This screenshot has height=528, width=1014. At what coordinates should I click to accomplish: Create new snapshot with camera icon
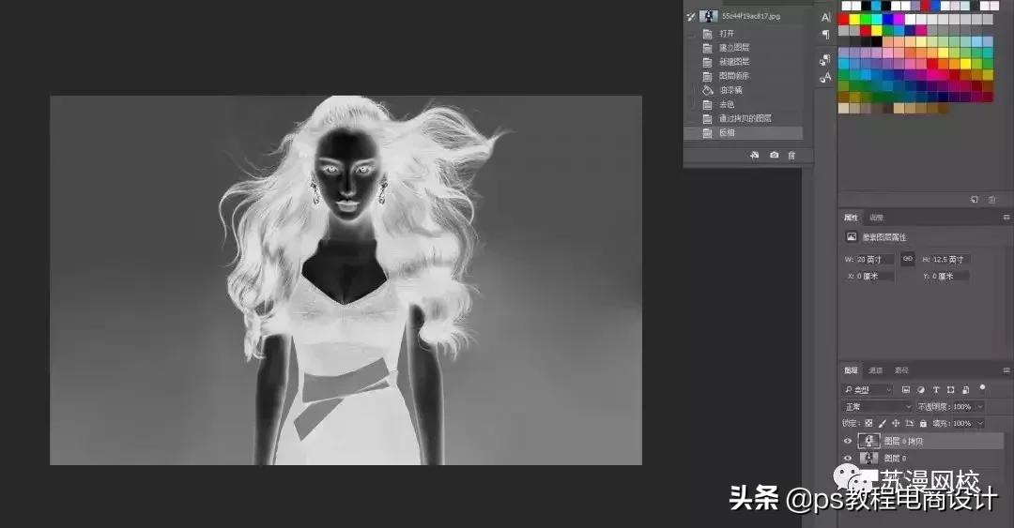pos(774,155)
